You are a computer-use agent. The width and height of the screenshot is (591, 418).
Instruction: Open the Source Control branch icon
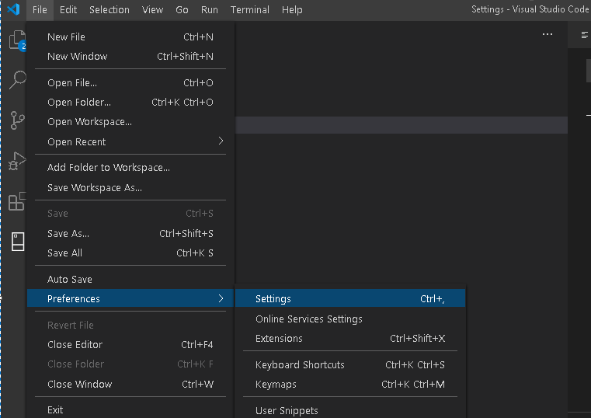pos(16,120)
